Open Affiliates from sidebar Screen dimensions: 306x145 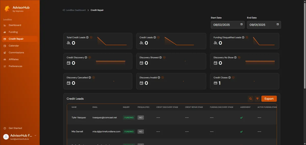coord(20,59)
